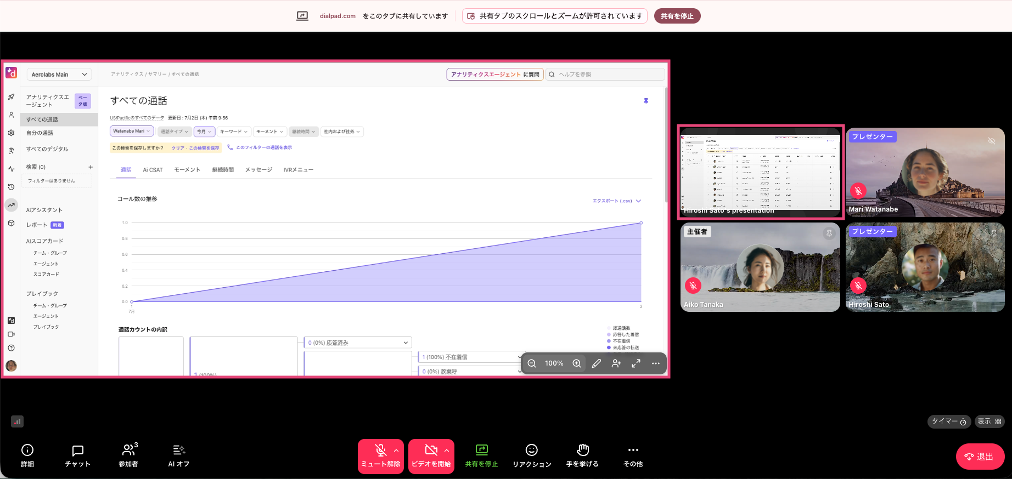Viewport: 1012px width, 479px height.
Task: Open the 社内および社外 filter dropdown
Action: (342, 132)
